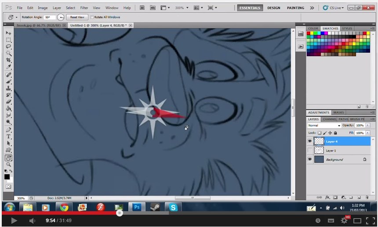Hide Layer 4 visibility eye

tap(310, 141)
